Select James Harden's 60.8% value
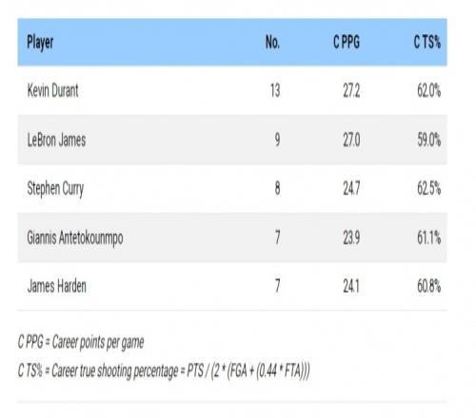476x418 pixels. 429,286
